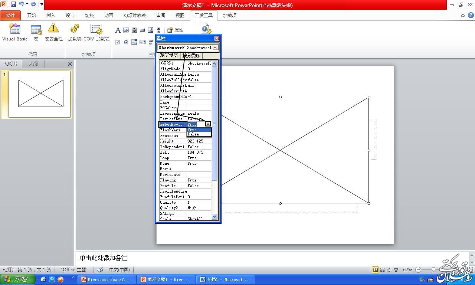The image size is (475, 285).
Task: Select the Spin Button control tool
Action: tap(134, 30)
